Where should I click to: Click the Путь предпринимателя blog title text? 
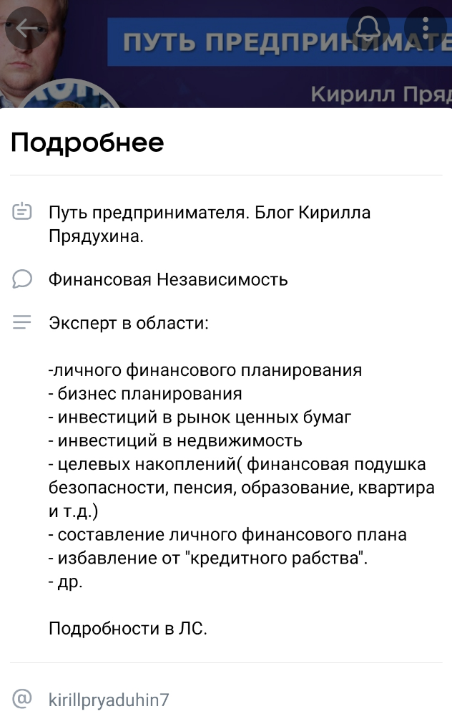[209, 213]
